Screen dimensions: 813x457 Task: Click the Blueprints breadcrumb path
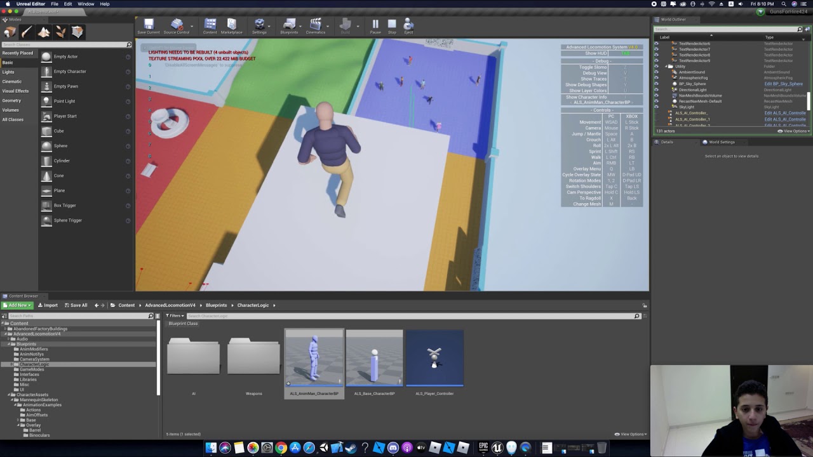click(x=216, y=305)
